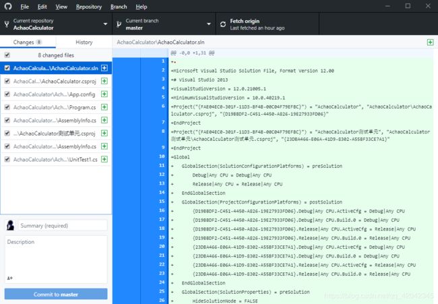Click the repository icon beside Current repository
This screenshot has height=304, width=438.
pyautogui.click(x=7, y=24)
